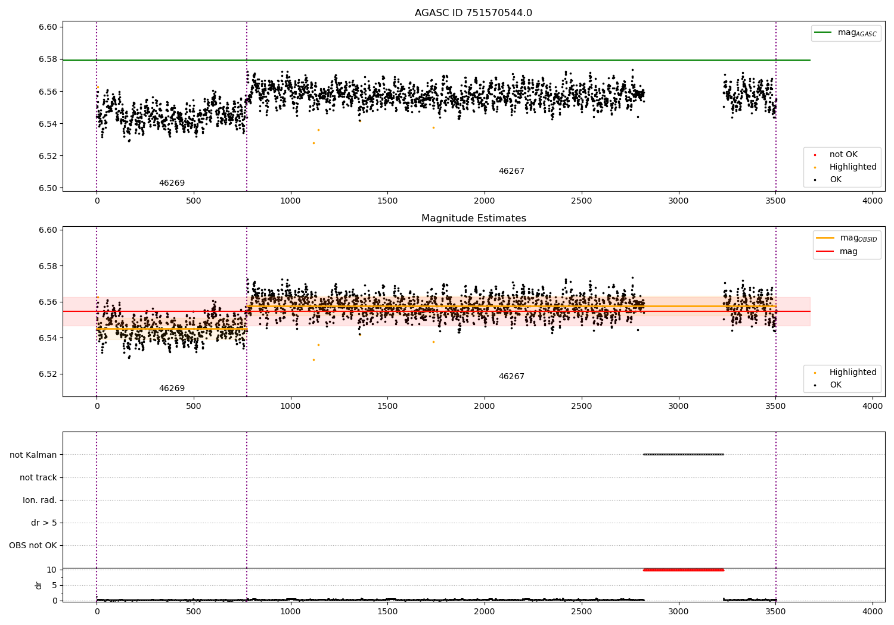Click the red dr=10 flagged segment in bottom plot

click(683, 570)
